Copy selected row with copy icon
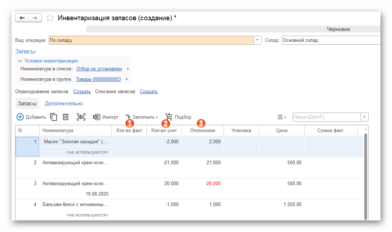The image size is (392, 232). pos(53,117)
